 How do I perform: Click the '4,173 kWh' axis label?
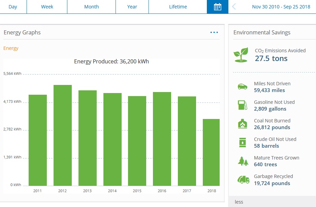coord(12,101)
